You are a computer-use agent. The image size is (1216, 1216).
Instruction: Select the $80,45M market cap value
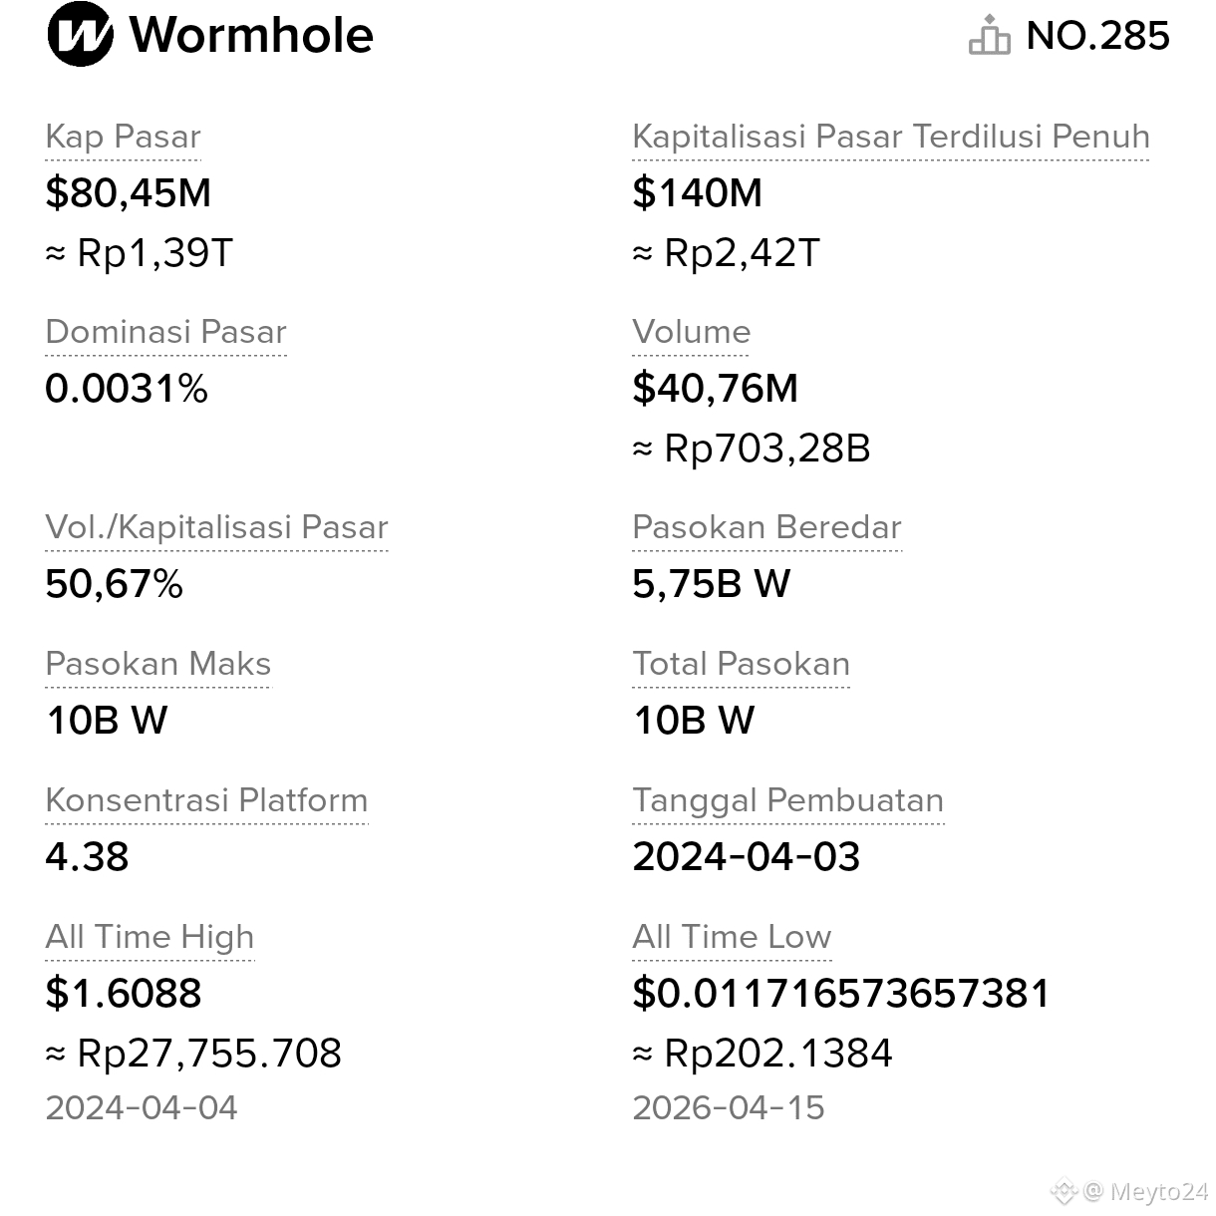[129, 192]
